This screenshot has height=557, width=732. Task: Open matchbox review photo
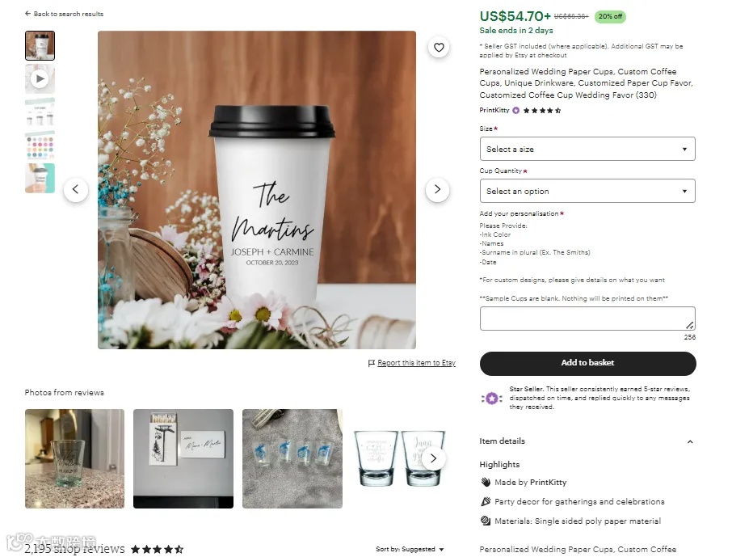(x=183, y=459)
